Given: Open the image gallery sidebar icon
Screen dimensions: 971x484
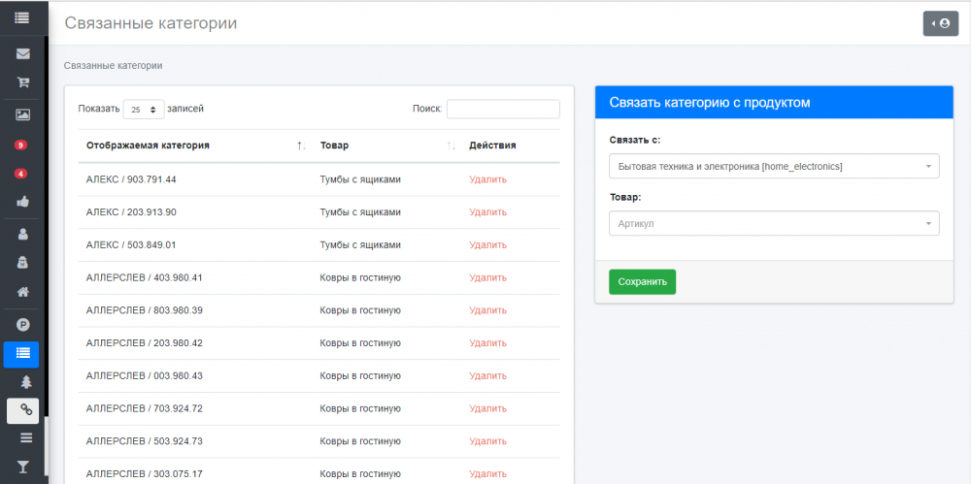Looking at the screenshot, I should click(22, 114).
